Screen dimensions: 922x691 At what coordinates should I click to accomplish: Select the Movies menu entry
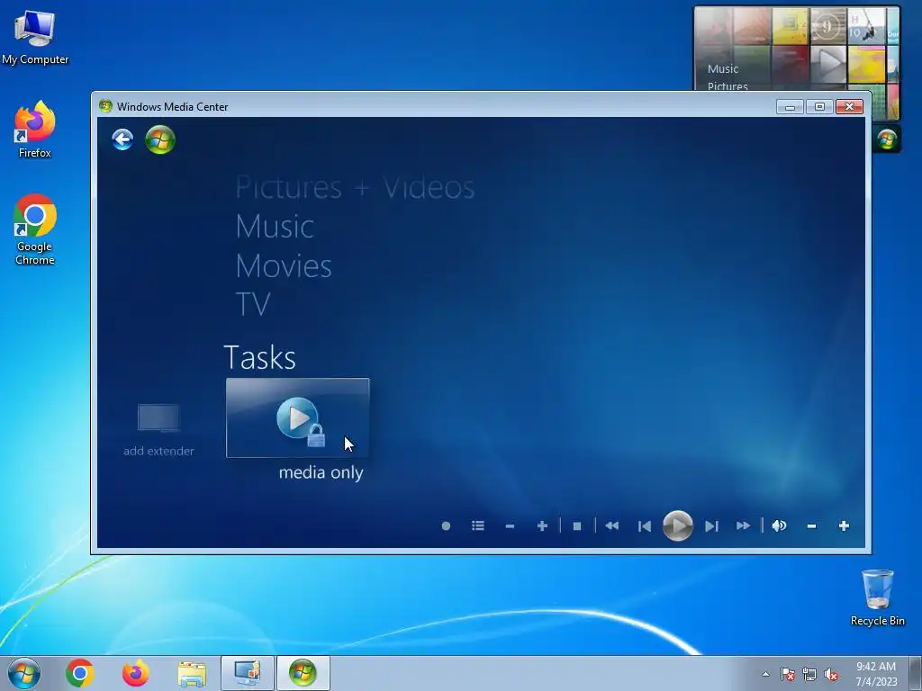(x=284, y=266)
